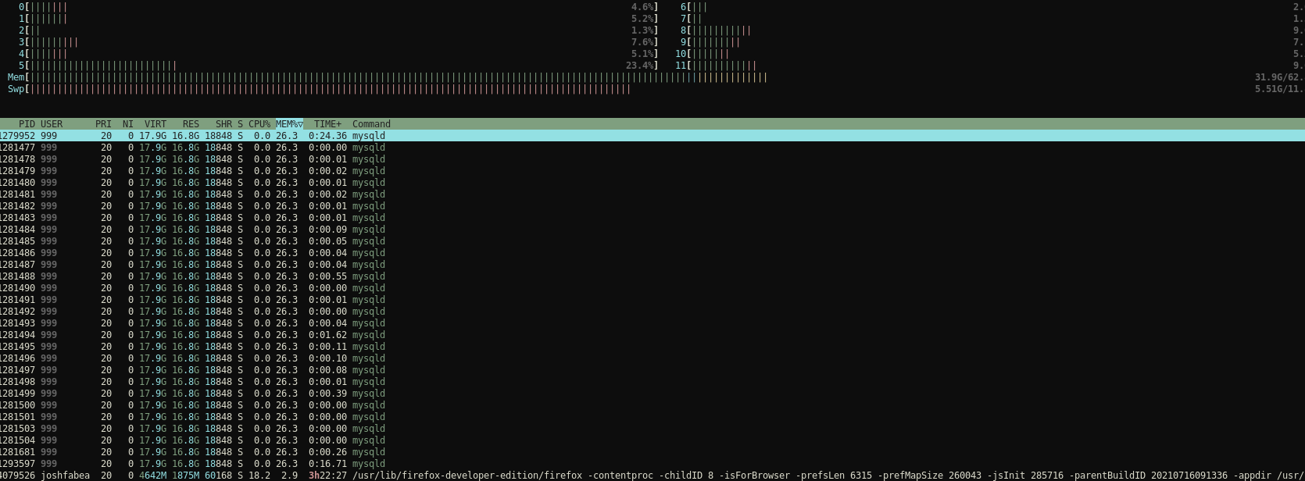
Task: Select mysqld thread with PID 1281496
Action: tap(652, 358)
